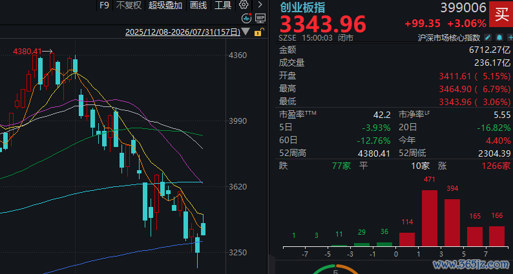Viewport: 513px width, 274px height.
Task: Click the 最高 value 3464.90
Action: pos(455,89)
